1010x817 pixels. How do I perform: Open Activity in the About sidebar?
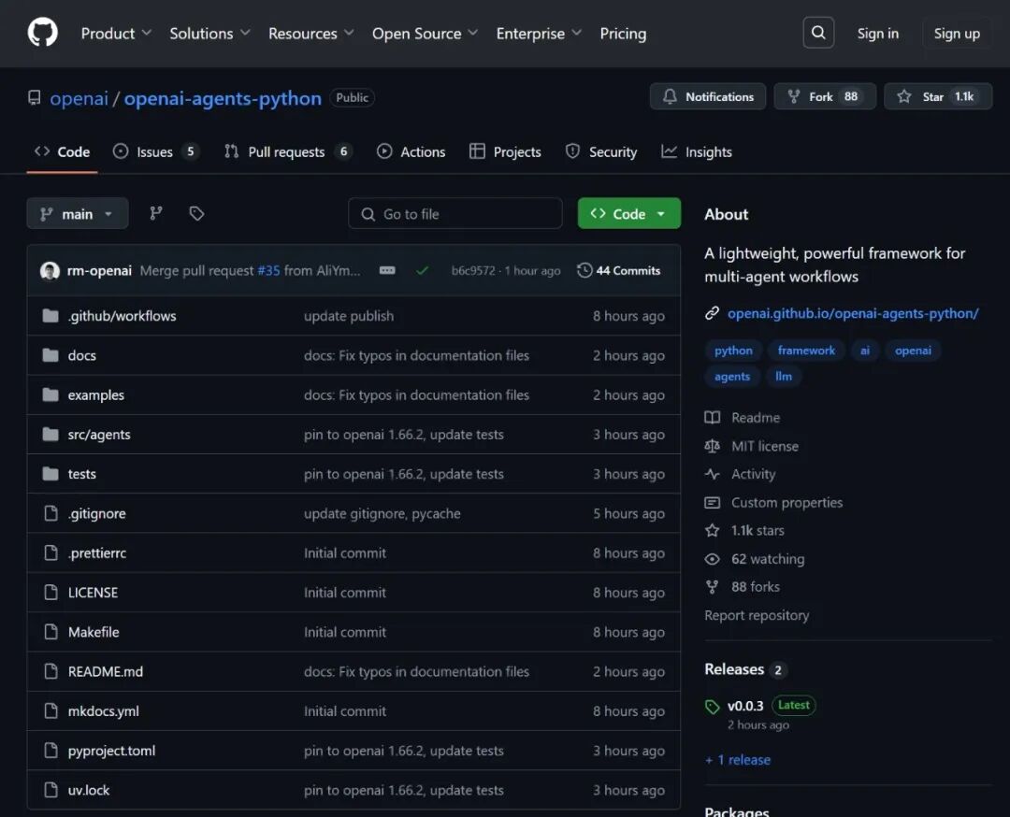tap(753, 475)
